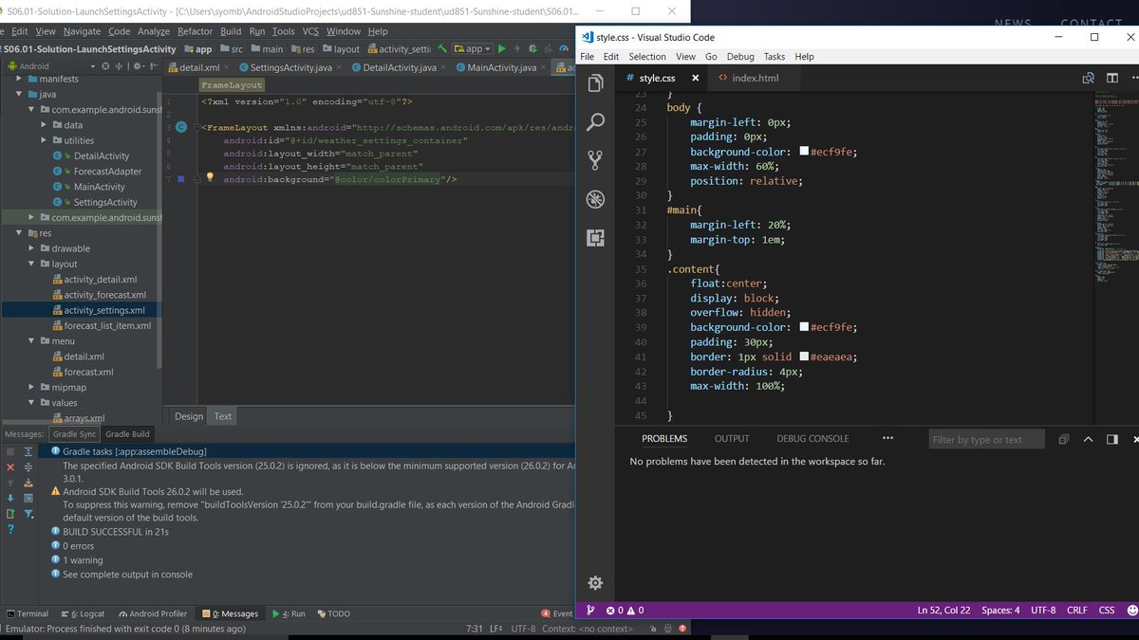Image resolution: width=1139 pixels, height=640 pixels.
Task: Click the #eaeaea border color swatch on line 41
Action: pyautogui.click(x=804, y=357)
